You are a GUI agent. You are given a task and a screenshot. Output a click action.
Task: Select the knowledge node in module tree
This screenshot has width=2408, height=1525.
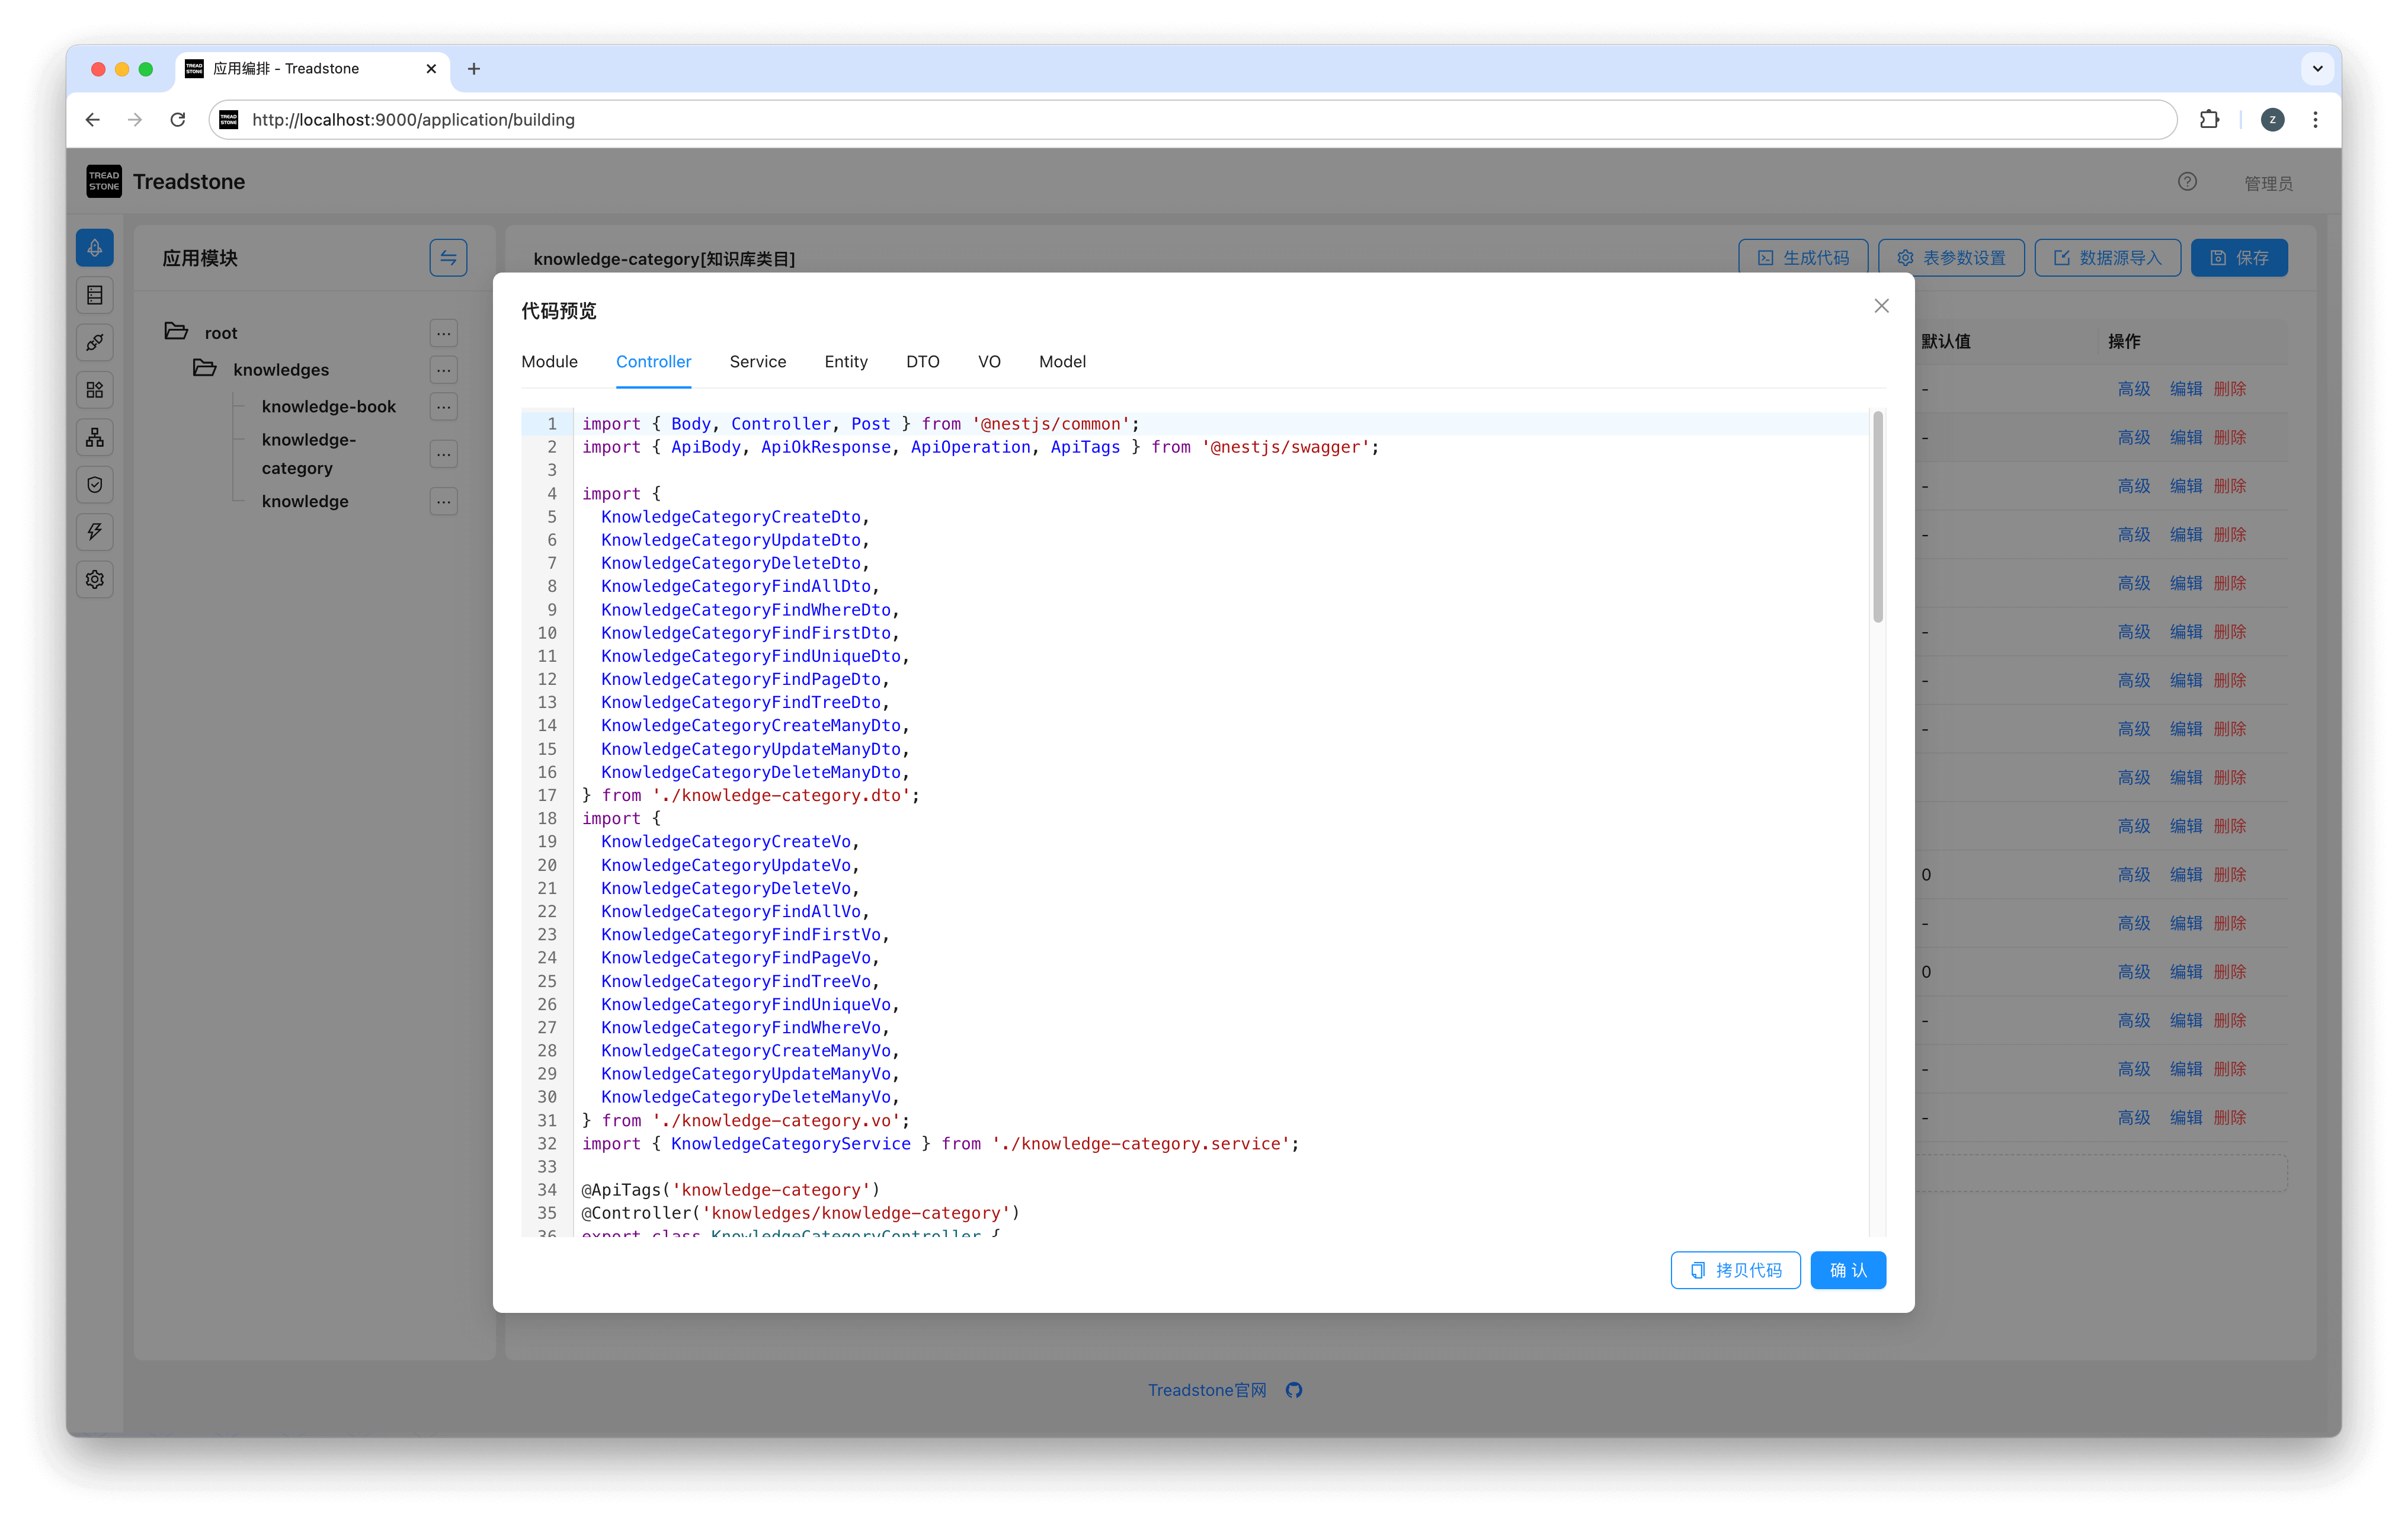point(305,501)
